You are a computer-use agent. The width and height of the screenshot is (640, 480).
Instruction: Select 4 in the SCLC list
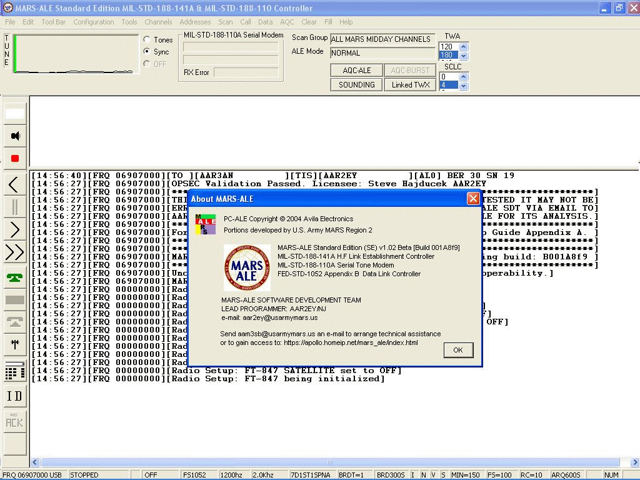point(449,85)
